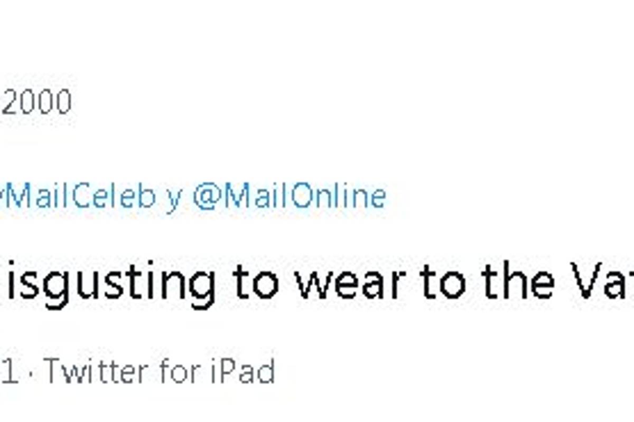Click the handle ending in 2000

36,102
